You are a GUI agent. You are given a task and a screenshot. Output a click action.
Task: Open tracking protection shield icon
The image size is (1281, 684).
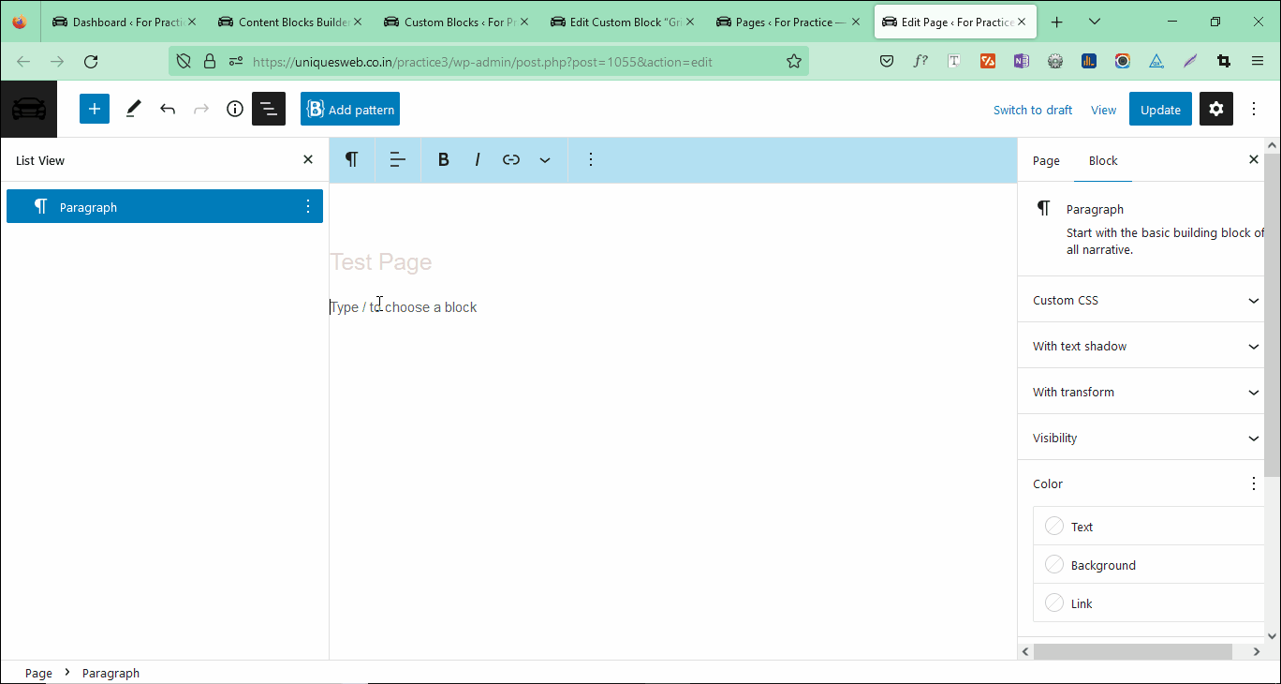tap(184, 62)
